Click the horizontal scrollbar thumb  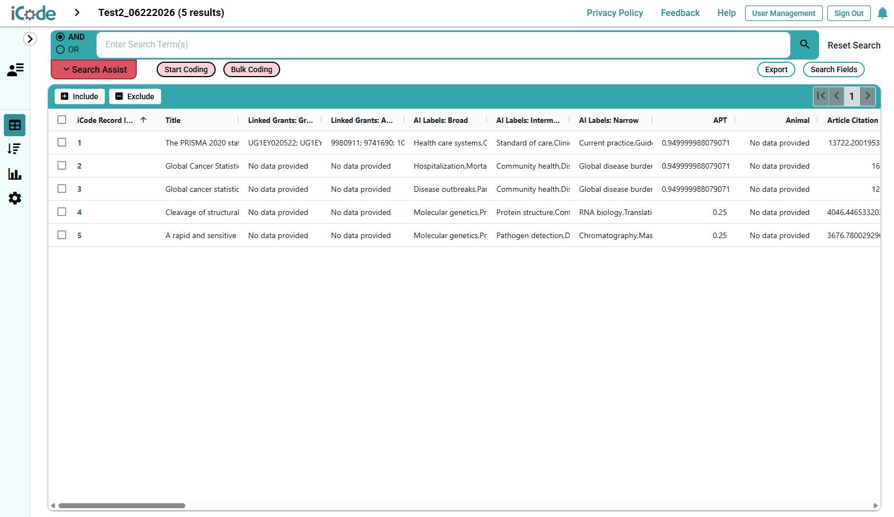[x=122, y=505]
